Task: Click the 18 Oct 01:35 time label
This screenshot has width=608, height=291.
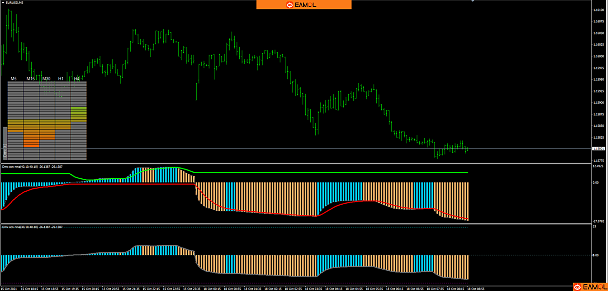Action: [x=253, y=289]
